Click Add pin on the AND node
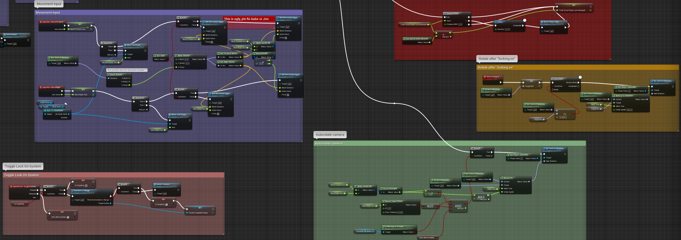Image resolution: width=681 pixels, height=240 pixels. [465, 208]
